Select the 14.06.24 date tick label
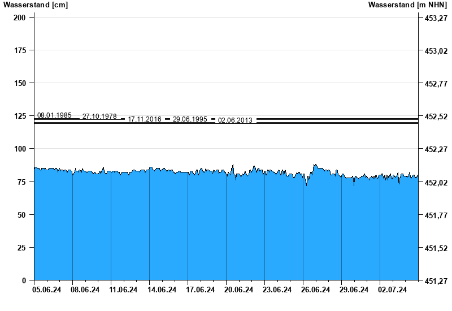The width and height of the screenshot is (452, 311). (162, 290)
